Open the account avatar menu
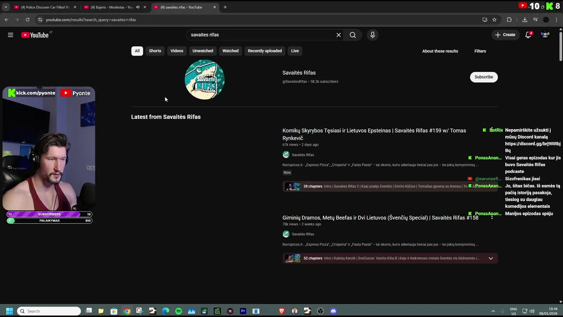The width and height of the screenshot is (563, 317). [545, 35]
